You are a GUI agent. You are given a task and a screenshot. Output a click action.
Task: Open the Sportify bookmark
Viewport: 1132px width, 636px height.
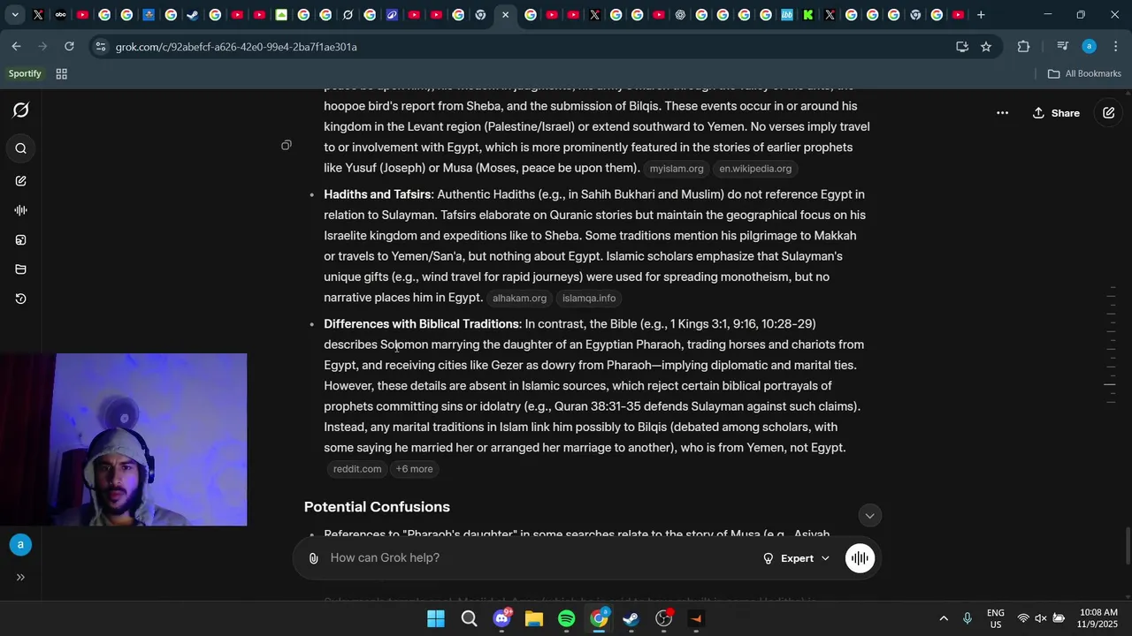pos(25,74)
